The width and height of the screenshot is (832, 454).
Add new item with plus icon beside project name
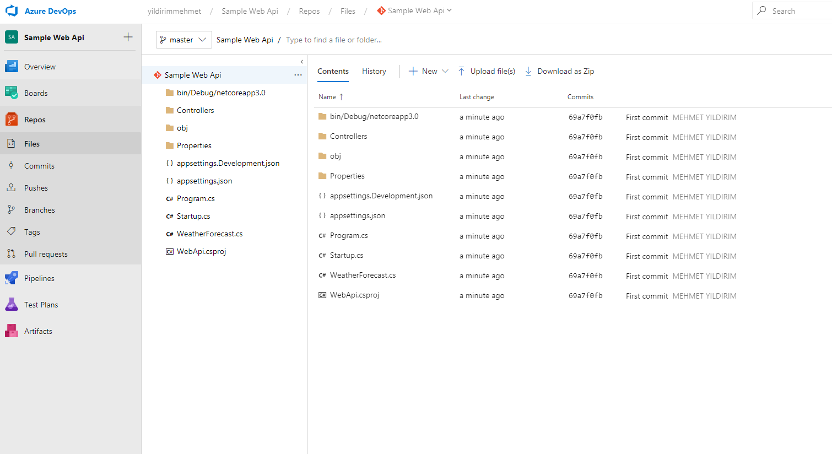pyautogui.click(x=128, y=37)
